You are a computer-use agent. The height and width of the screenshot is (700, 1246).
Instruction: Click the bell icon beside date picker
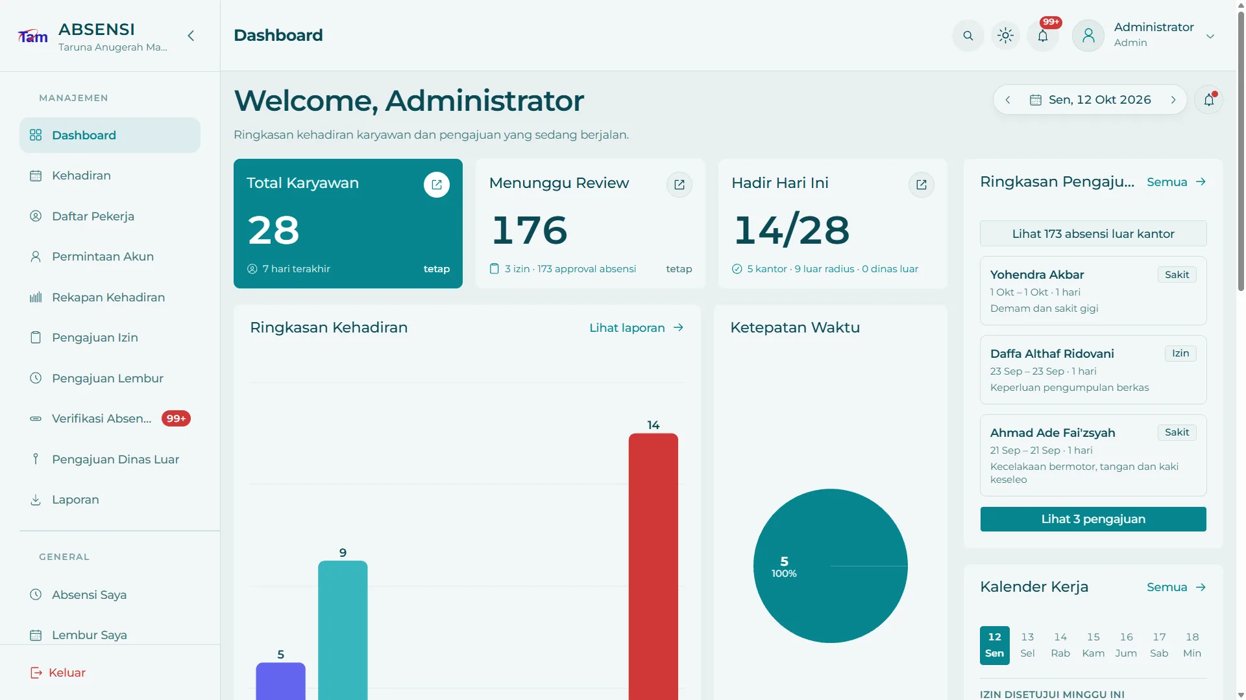pyautogui.click(x=1208, y=100)
